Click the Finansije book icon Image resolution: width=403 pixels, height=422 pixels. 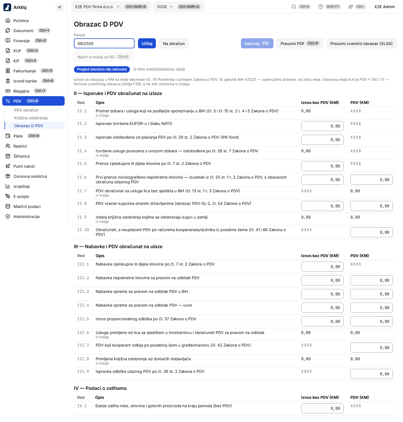coord(8,41)
